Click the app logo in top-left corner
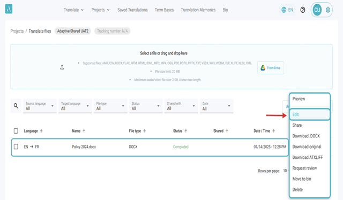This screenshot has height=200, width=343. [9, 9]
